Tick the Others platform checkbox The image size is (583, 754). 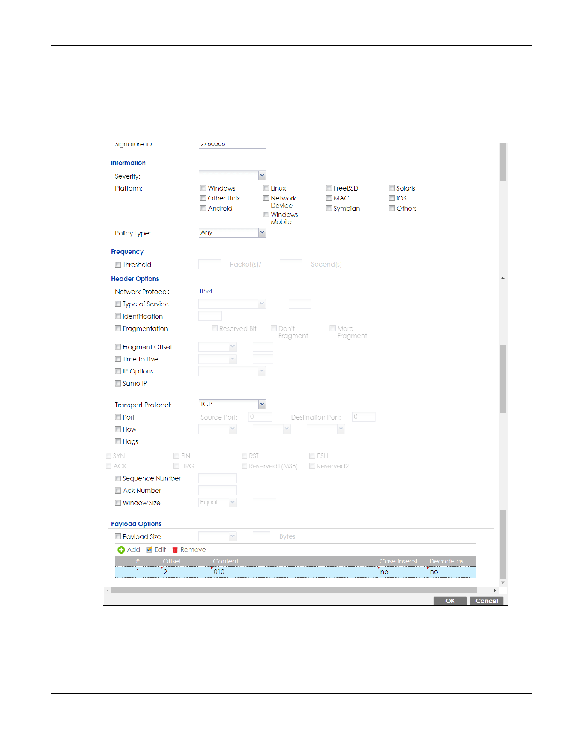[392, 208]
